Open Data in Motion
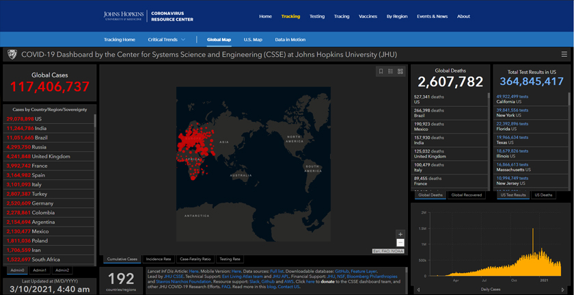The width and height of the screenshot is (574, 295). click(x=290, y=40)
